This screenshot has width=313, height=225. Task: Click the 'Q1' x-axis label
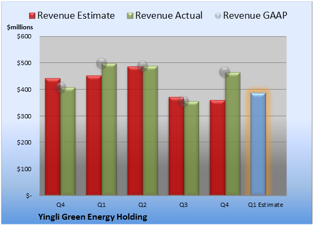(x=101, y=205)
